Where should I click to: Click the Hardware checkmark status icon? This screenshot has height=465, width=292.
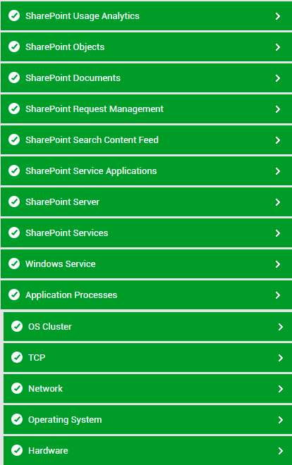click(x=17, y=450)
